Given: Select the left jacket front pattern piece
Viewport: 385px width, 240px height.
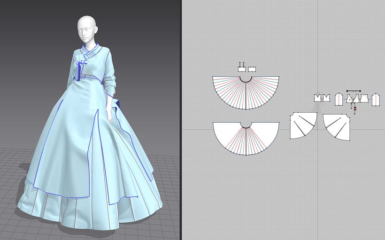Looking at the screenshot, I should [350, 100].
